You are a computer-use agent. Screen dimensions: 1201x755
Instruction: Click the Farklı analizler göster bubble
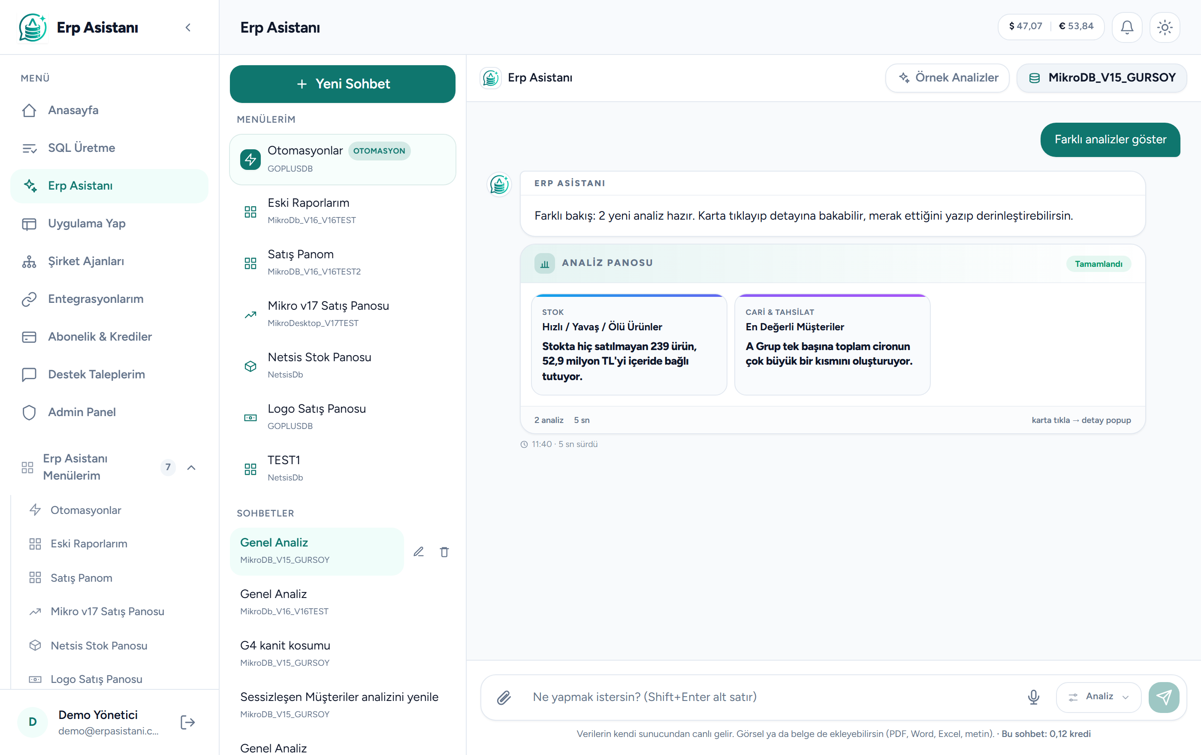pyautogui.click(x=1110, y=140)
